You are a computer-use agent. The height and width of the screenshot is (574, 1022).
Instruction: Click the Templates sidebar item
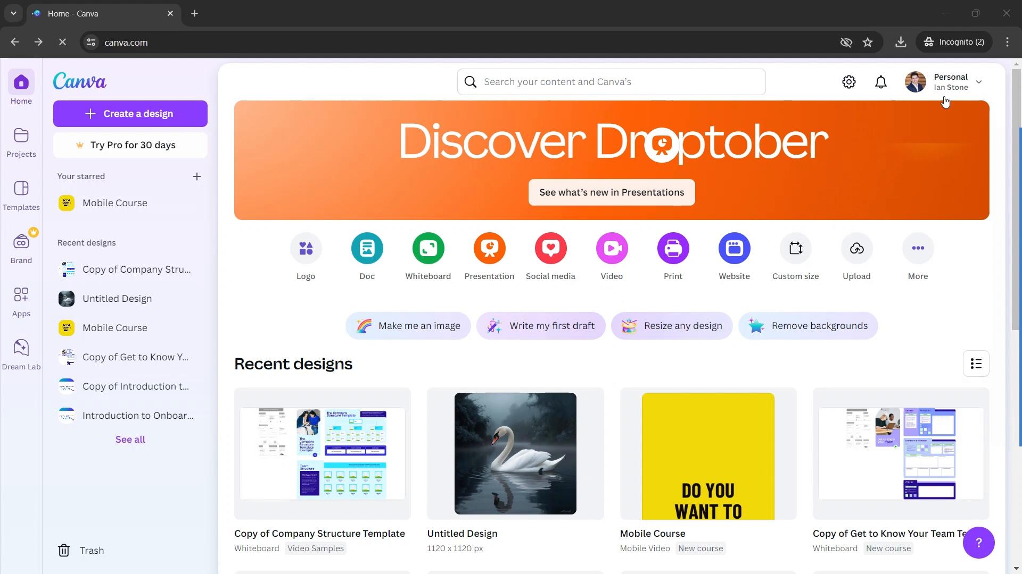[x=22, y=196]
